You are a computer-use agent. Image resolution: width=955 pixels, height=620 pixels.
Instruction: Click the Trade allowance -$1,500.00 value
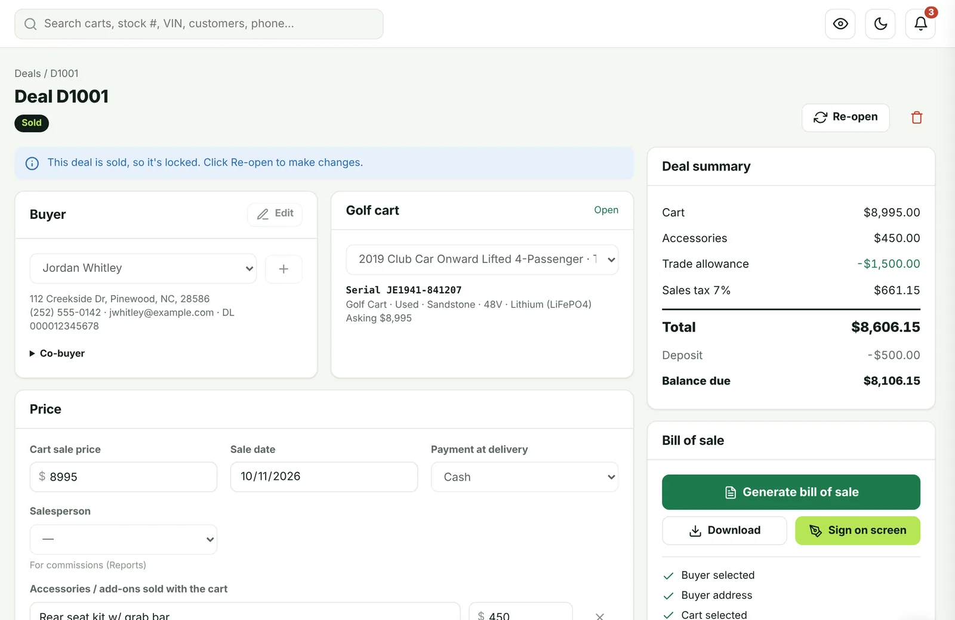pos(889,264)
